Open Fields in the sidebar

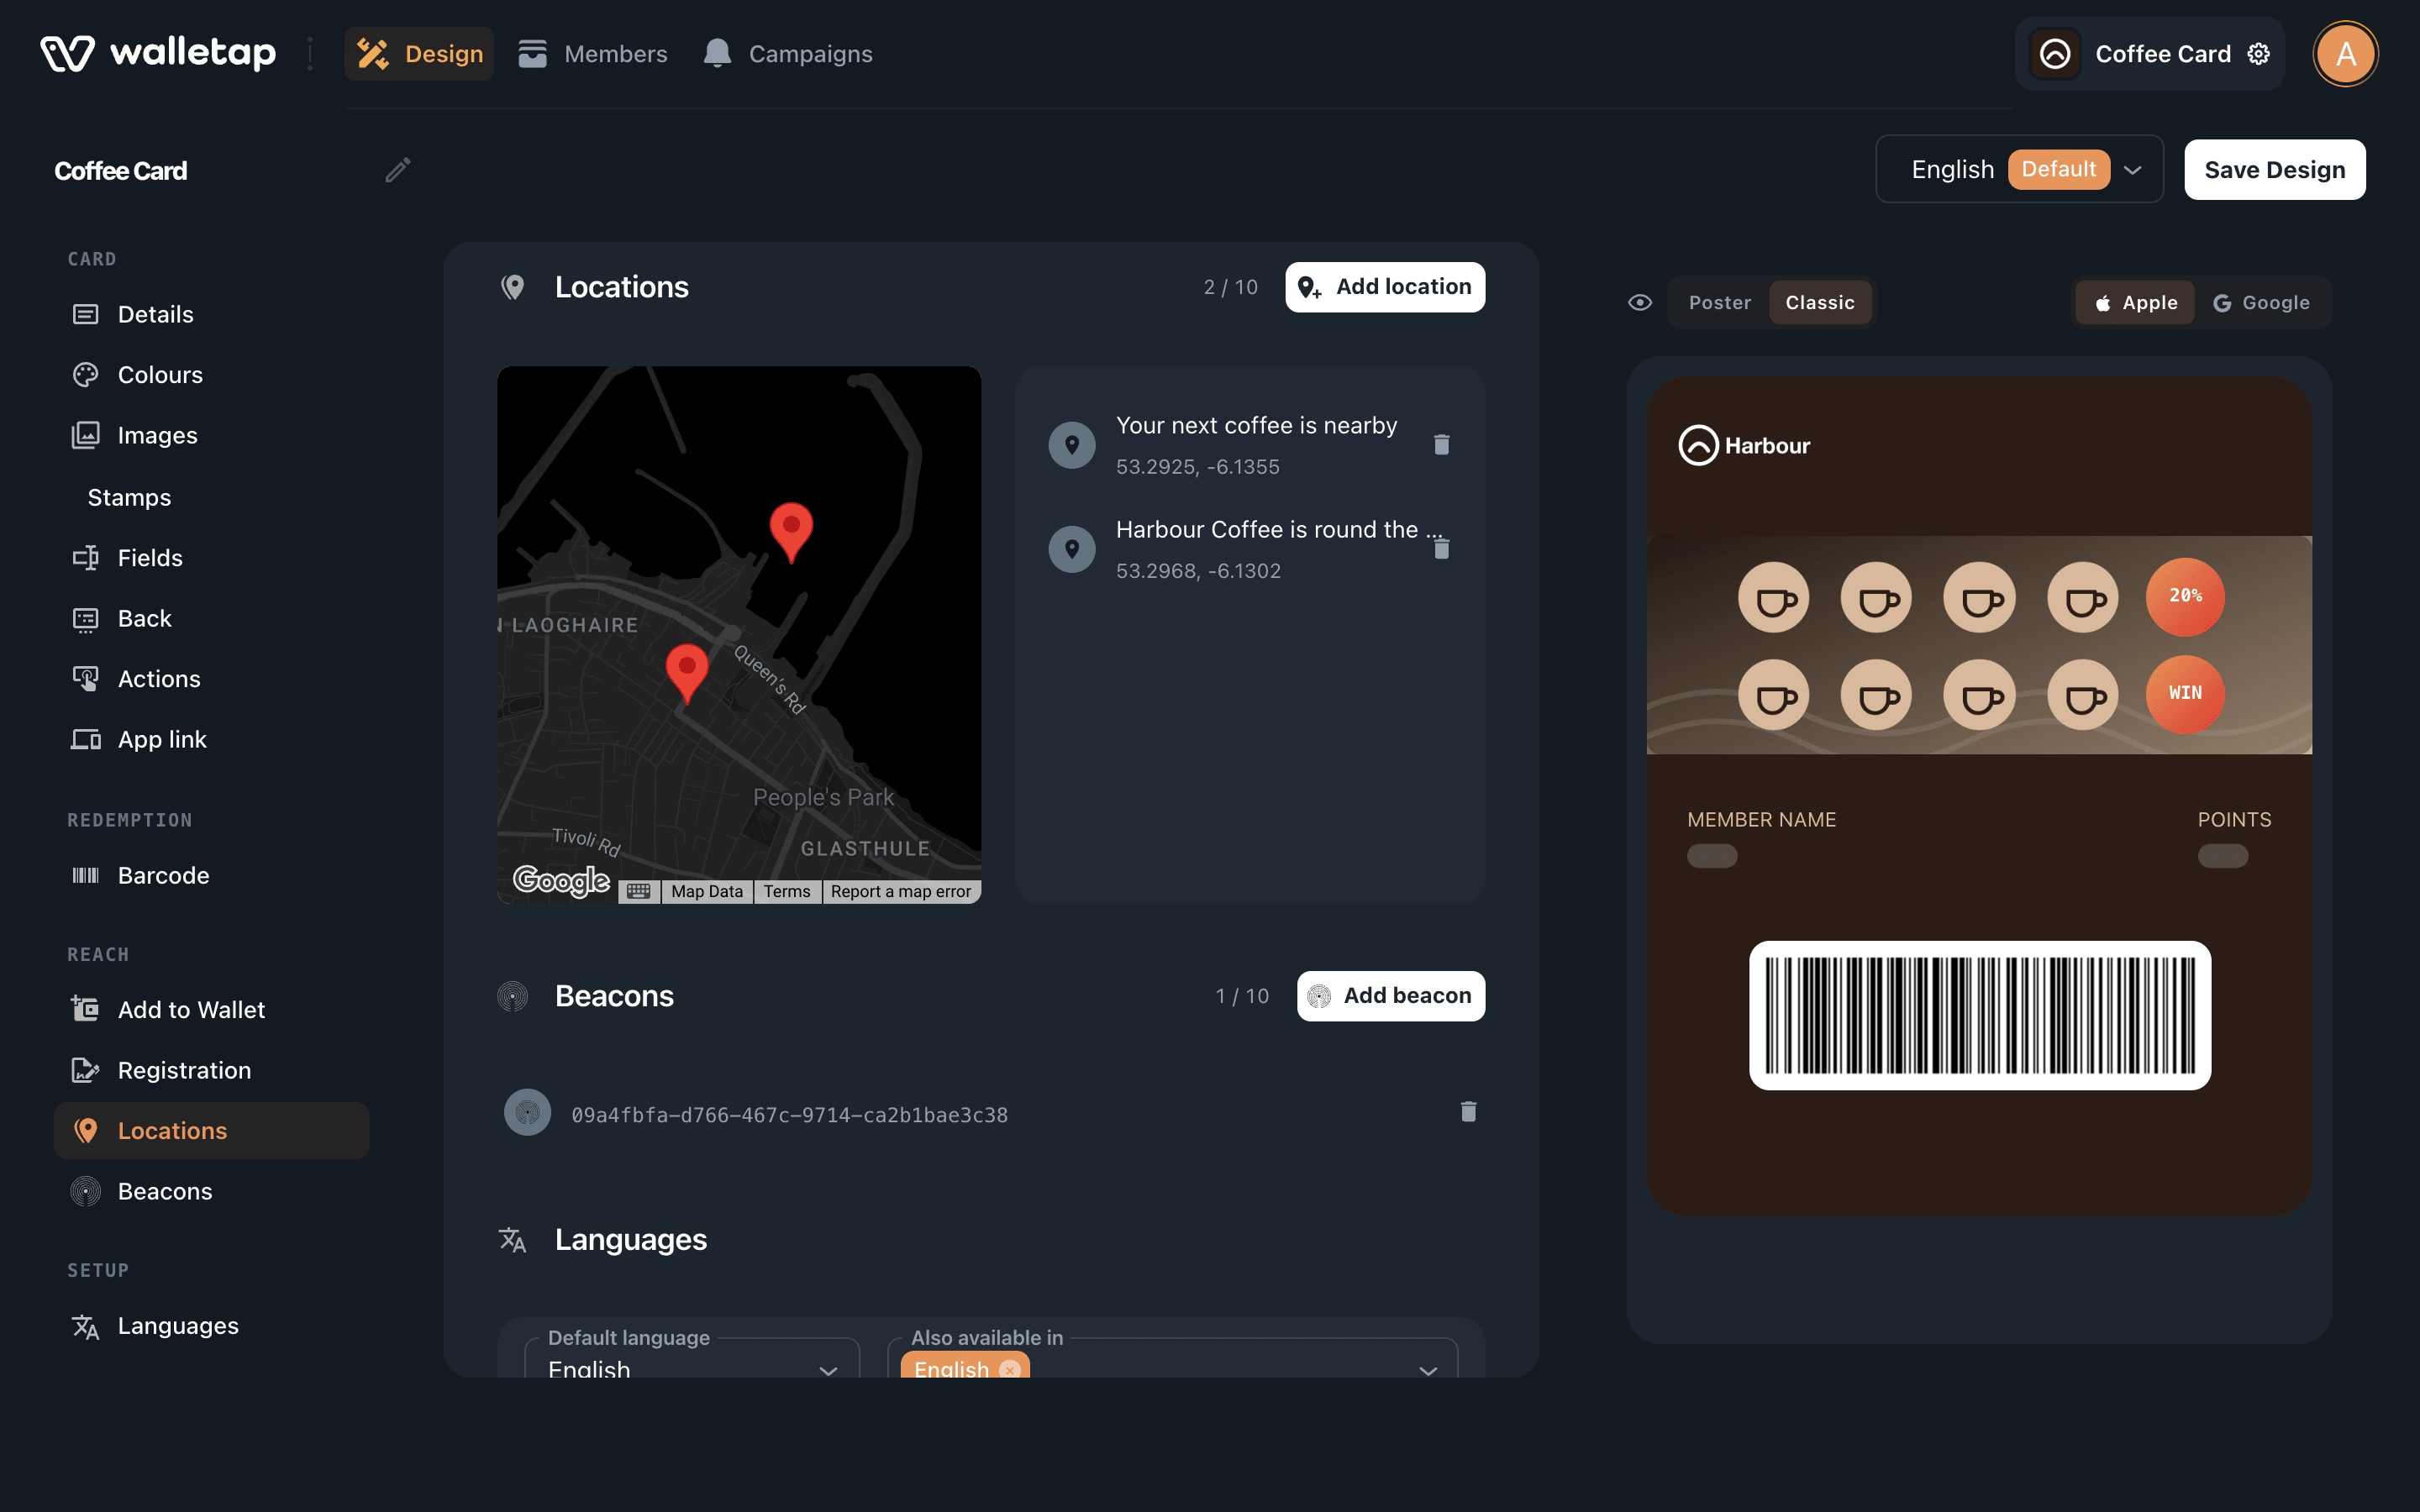(x=211, y=558)
